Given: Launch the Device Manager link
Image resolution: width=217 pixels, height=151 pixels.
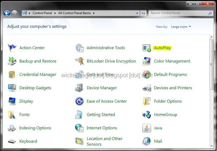Looking at the screenshot, I should coord(102,88).
